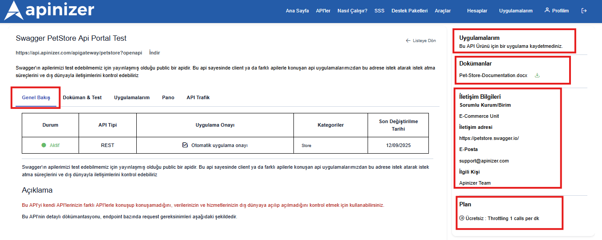
Task: Click the logout icon in header
Action: coord(584,11)
